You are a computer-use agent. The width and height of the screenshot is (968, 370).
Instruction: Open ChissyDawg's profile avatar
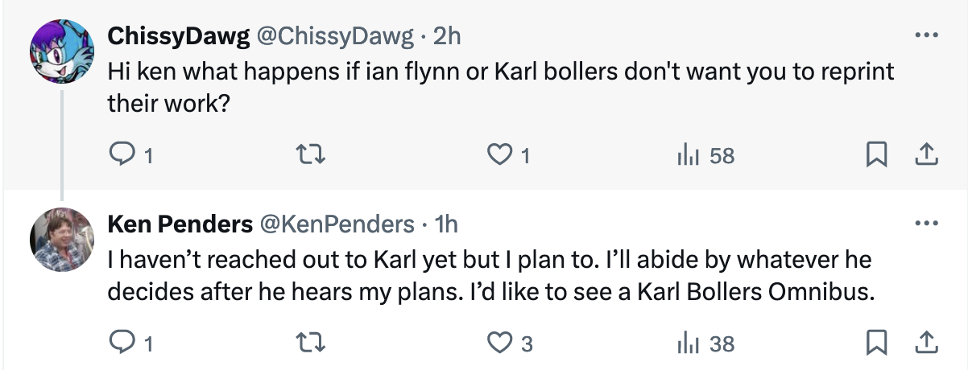64,50
